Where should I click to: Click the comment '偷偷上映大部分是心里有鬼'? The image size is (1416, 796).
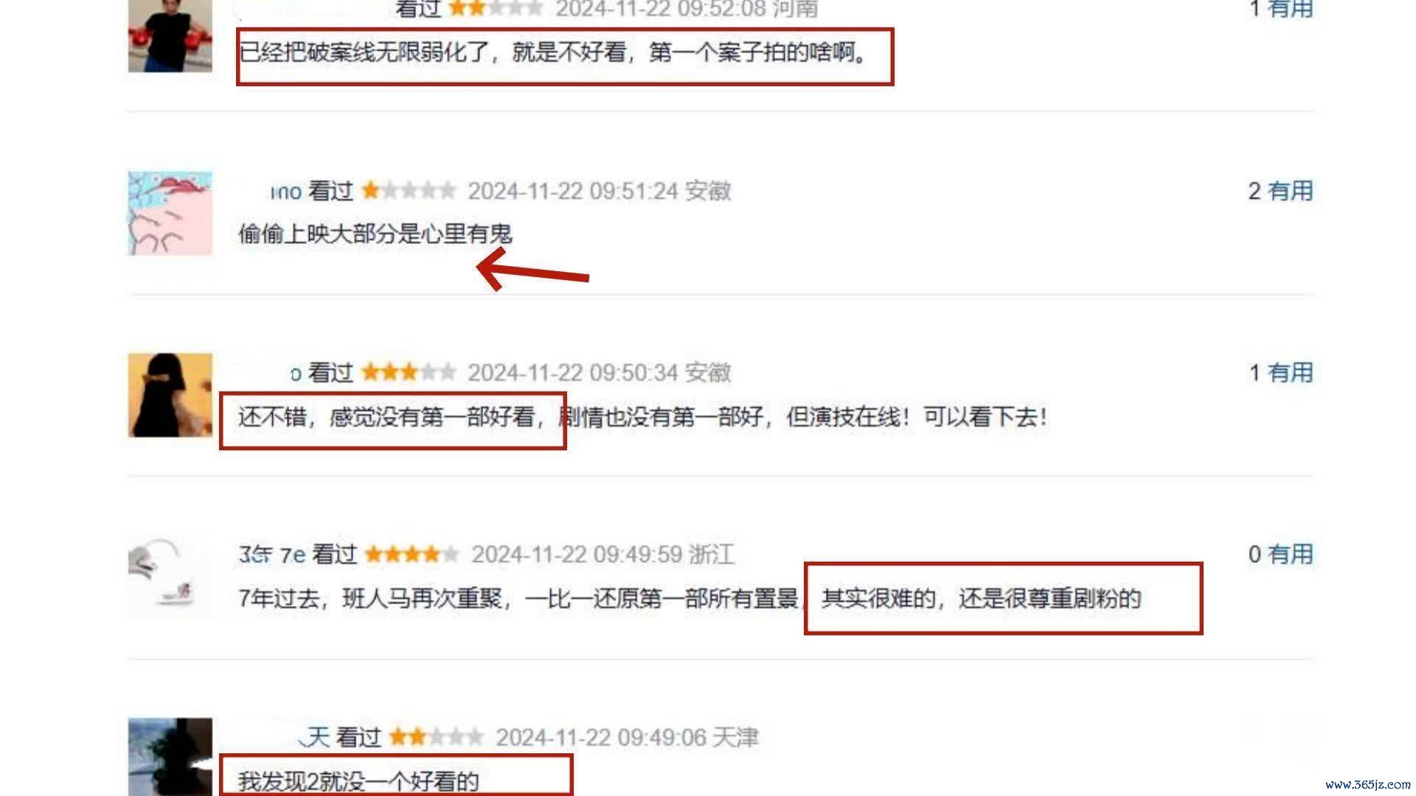tap(375, 234)
